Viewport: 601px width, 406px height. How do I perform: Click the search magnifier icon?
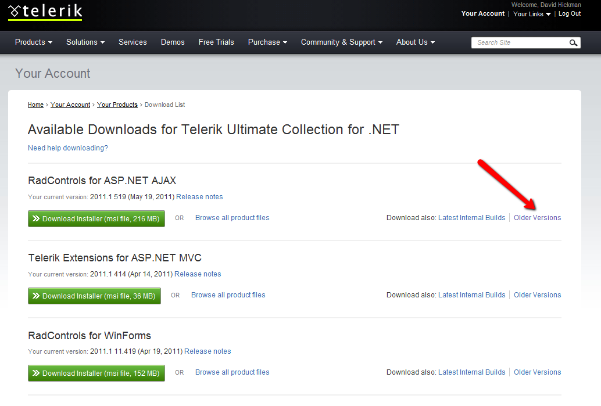(573, 42)
